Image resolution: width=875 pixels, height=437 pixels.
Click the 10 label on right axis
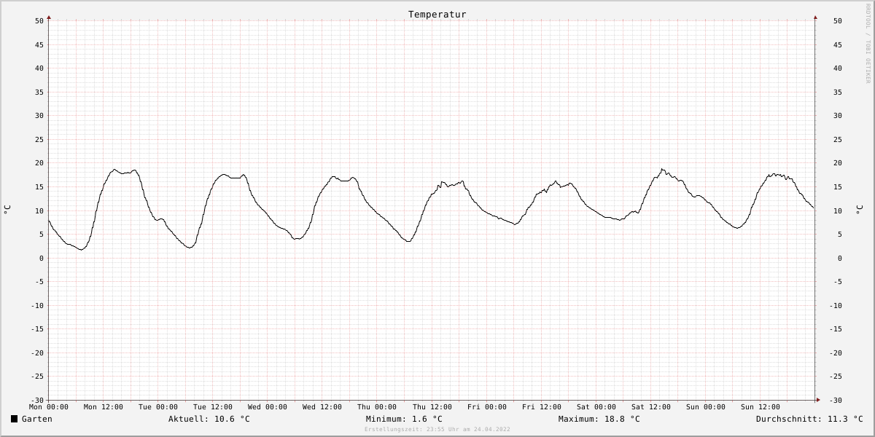click(838, 211)
